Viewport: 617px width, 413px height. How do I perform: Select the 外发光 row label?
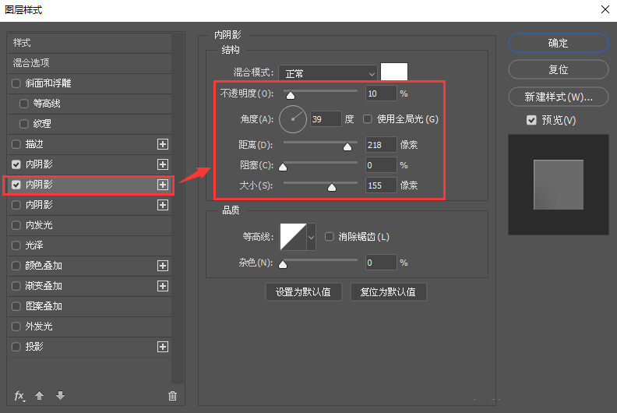pyautogui.click(x=39, y=327)
